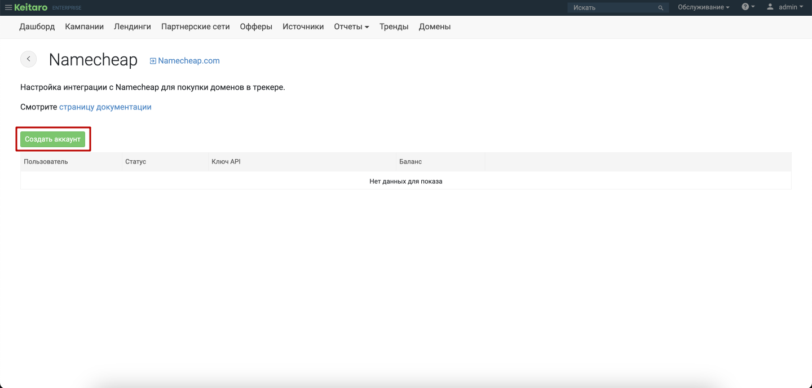The image size is (812, 388).
Task: Go to Кампании
Action: (85, 27)
